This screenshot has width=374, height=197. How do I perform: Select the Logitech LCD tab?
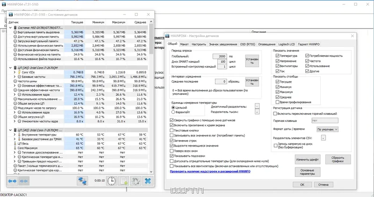287,44
